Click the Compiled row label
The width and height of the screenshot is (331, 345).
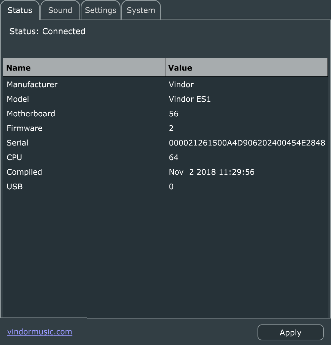[24, 172]
